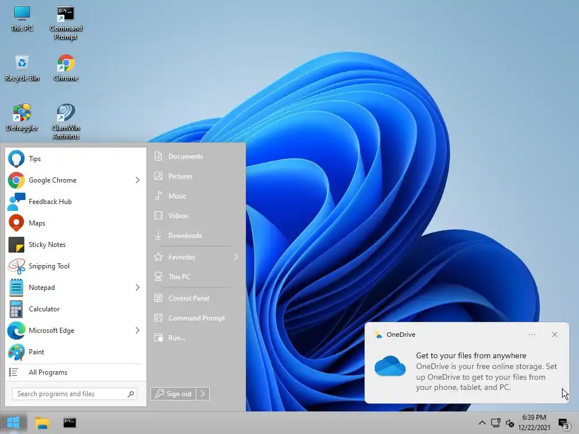
Task: Launch Tips from the start menu
Action: point(75,159)
